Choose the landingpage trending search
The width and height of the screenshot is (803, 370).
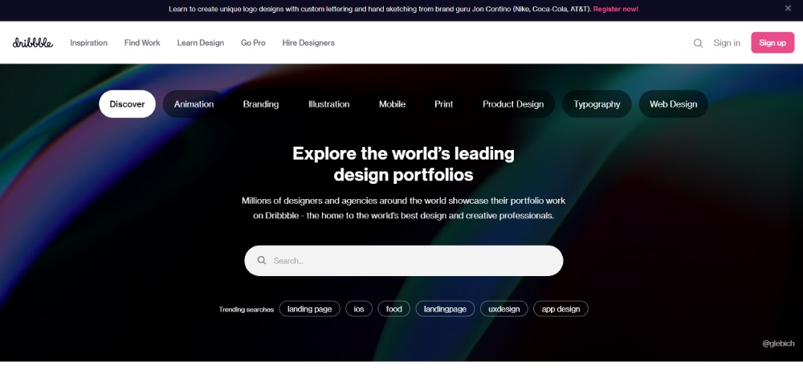click(x=445, y=309)
